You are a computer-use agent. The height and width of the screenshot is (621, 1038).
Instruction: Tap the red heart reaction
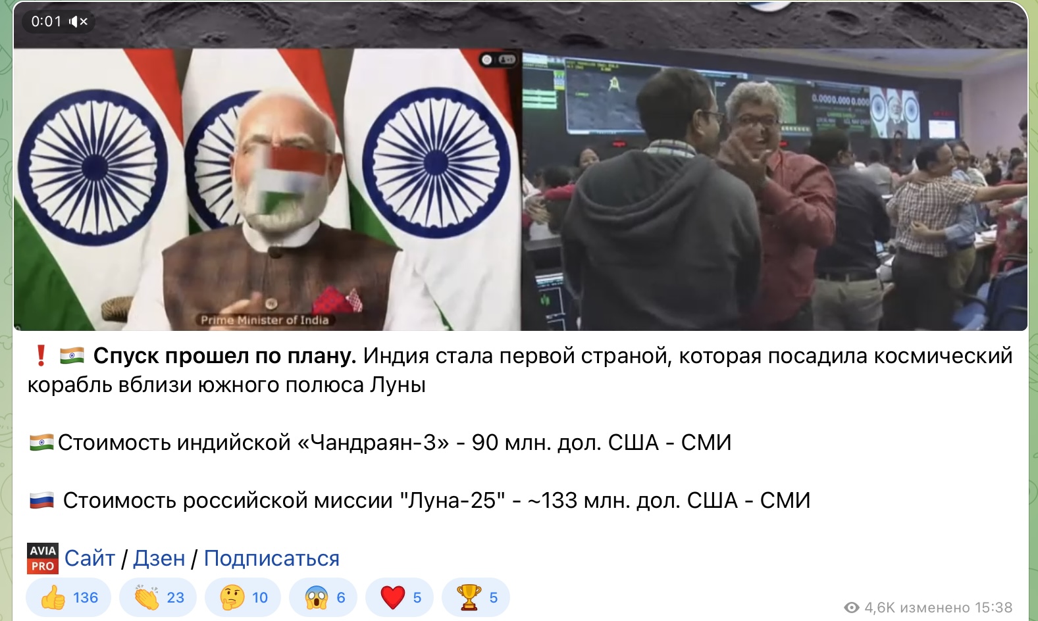[x=400, y=597]
